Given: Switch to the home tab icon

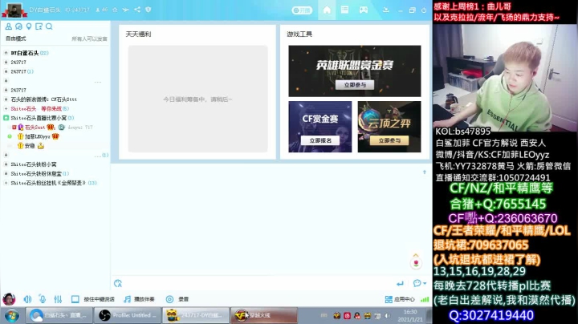Looking at the screenshot, I should pyautogui.click(x=327, y=10).
